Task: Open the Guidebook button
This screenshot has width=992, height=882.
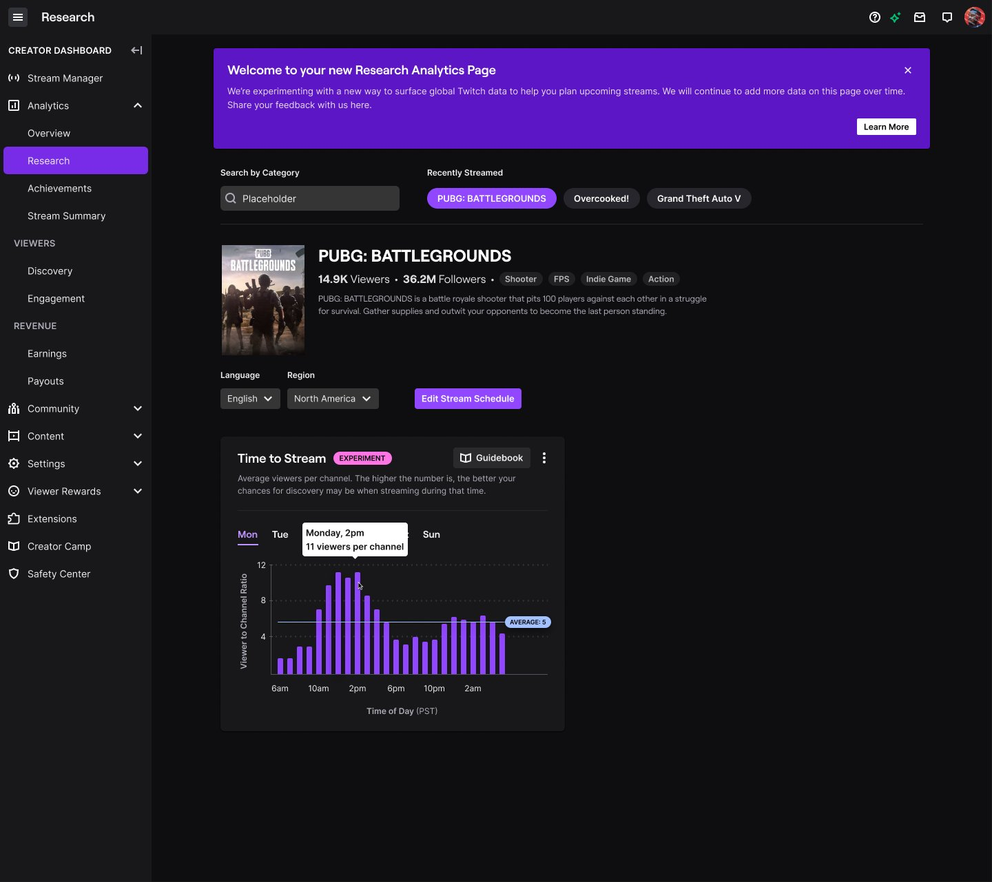Action: pos(492,458)
